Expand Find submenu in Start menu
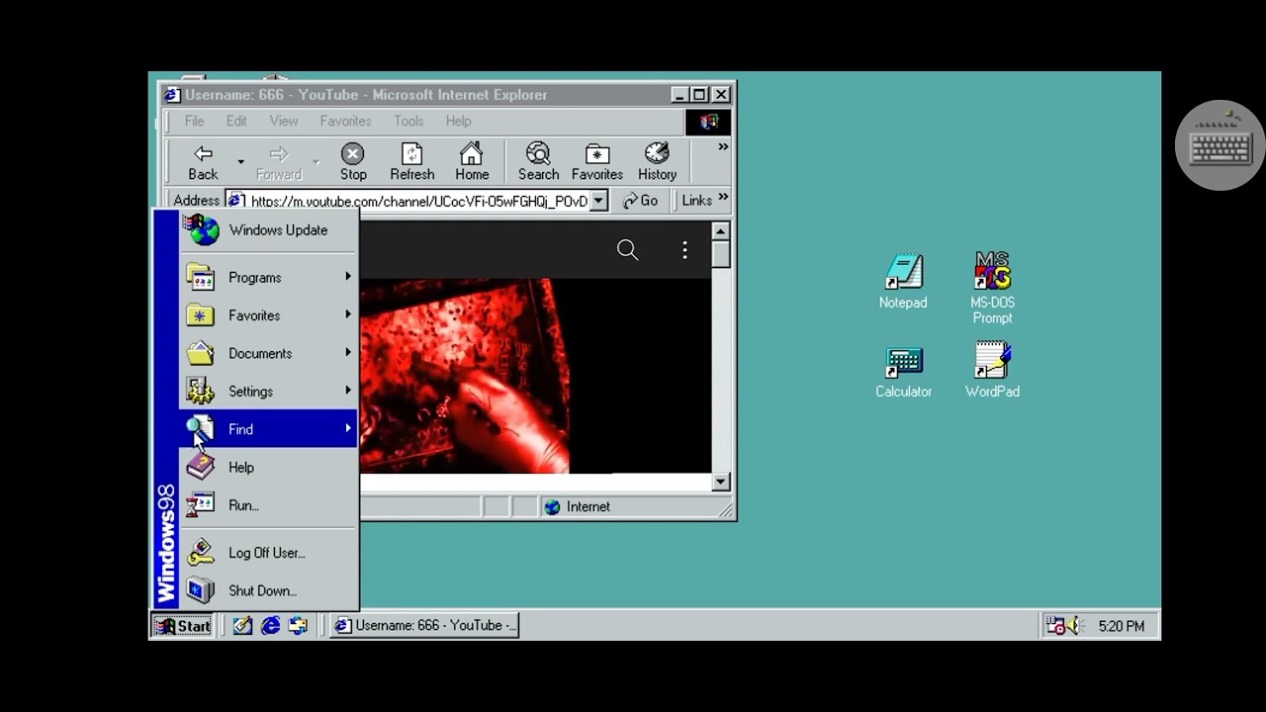Screen dimensions: 1266x712 tap(268, 429)
